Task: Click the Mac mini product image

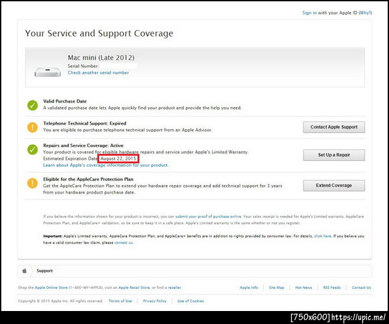Action: pos(47,72)
